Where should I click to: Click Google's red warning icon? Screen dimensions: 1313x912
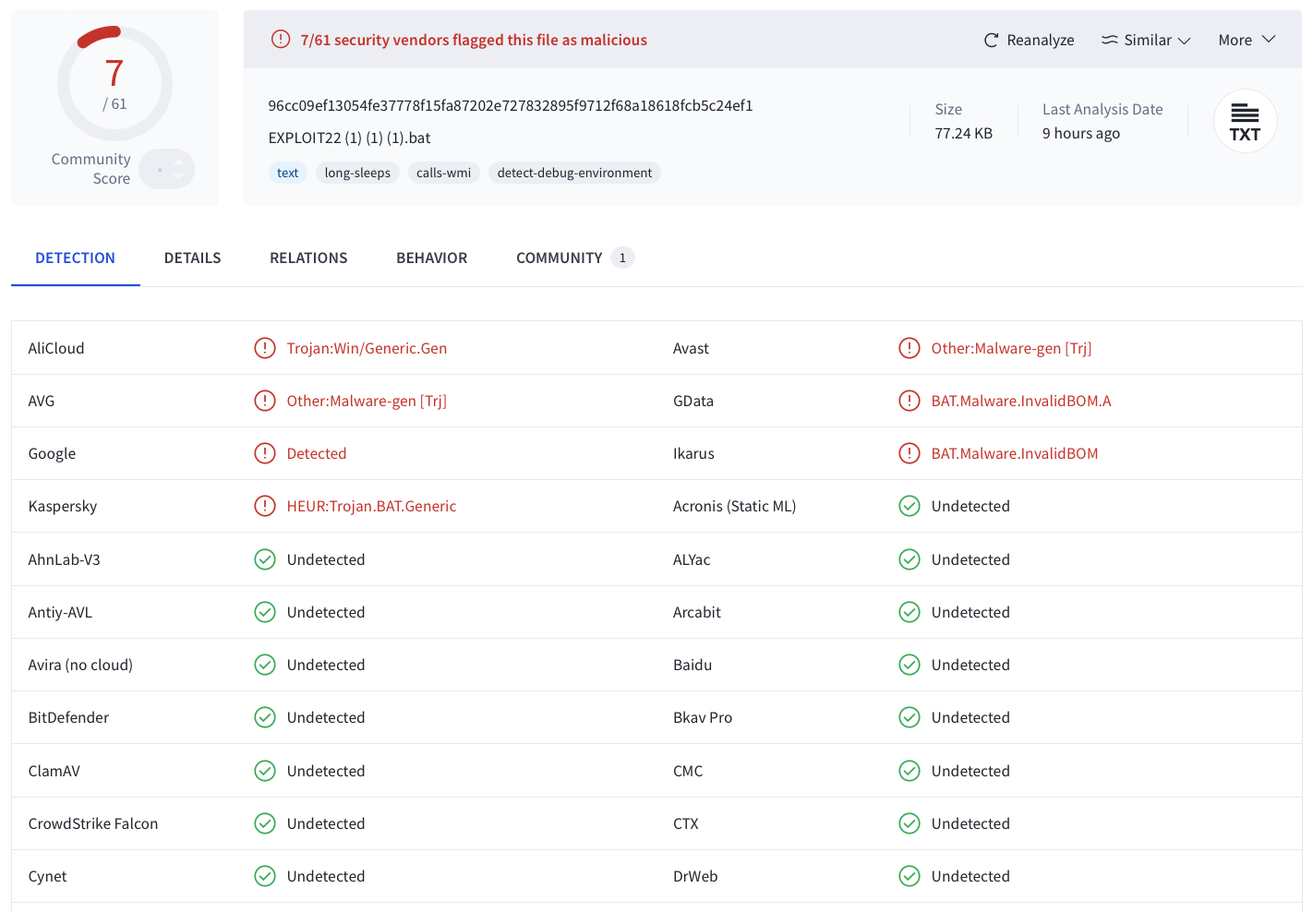(x=265, y=453)
